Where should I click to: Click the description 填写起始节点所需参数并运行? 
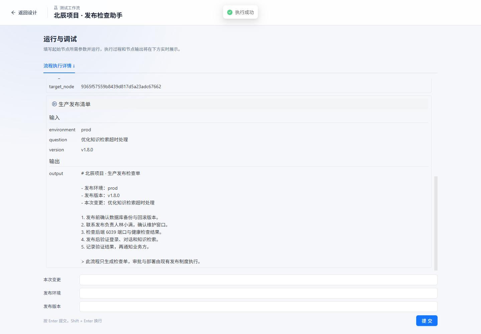[x=113, y=49]
